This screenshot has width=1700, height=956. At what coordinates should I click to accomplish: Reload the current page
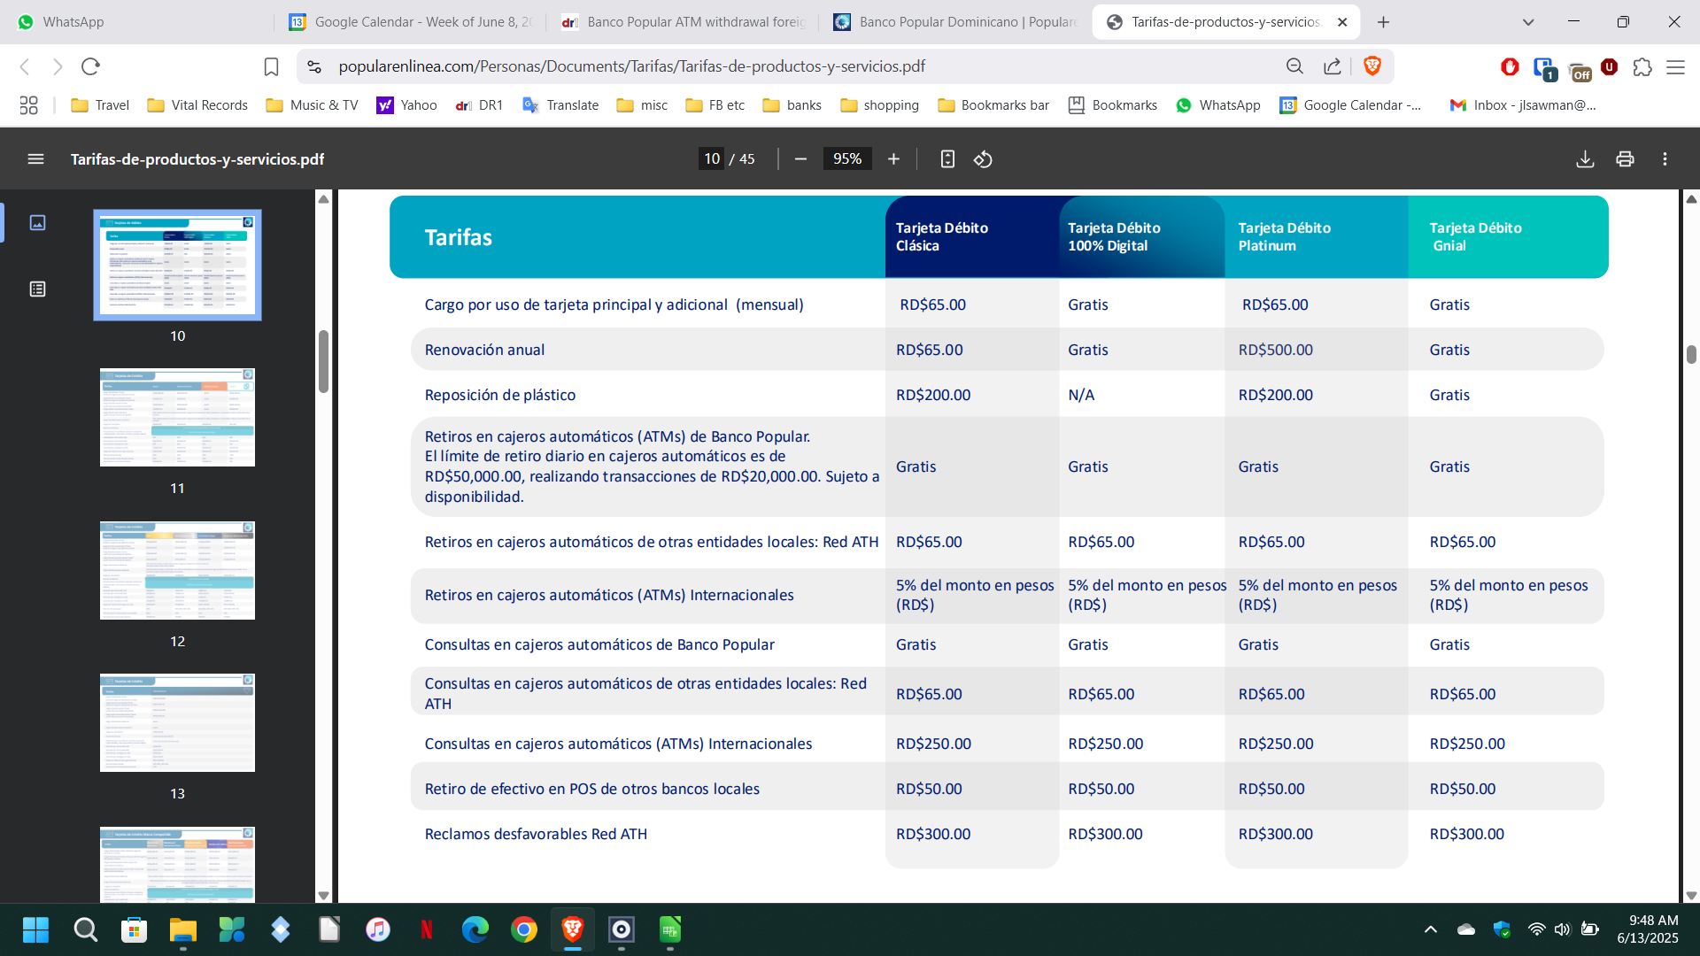coord(90,66)
